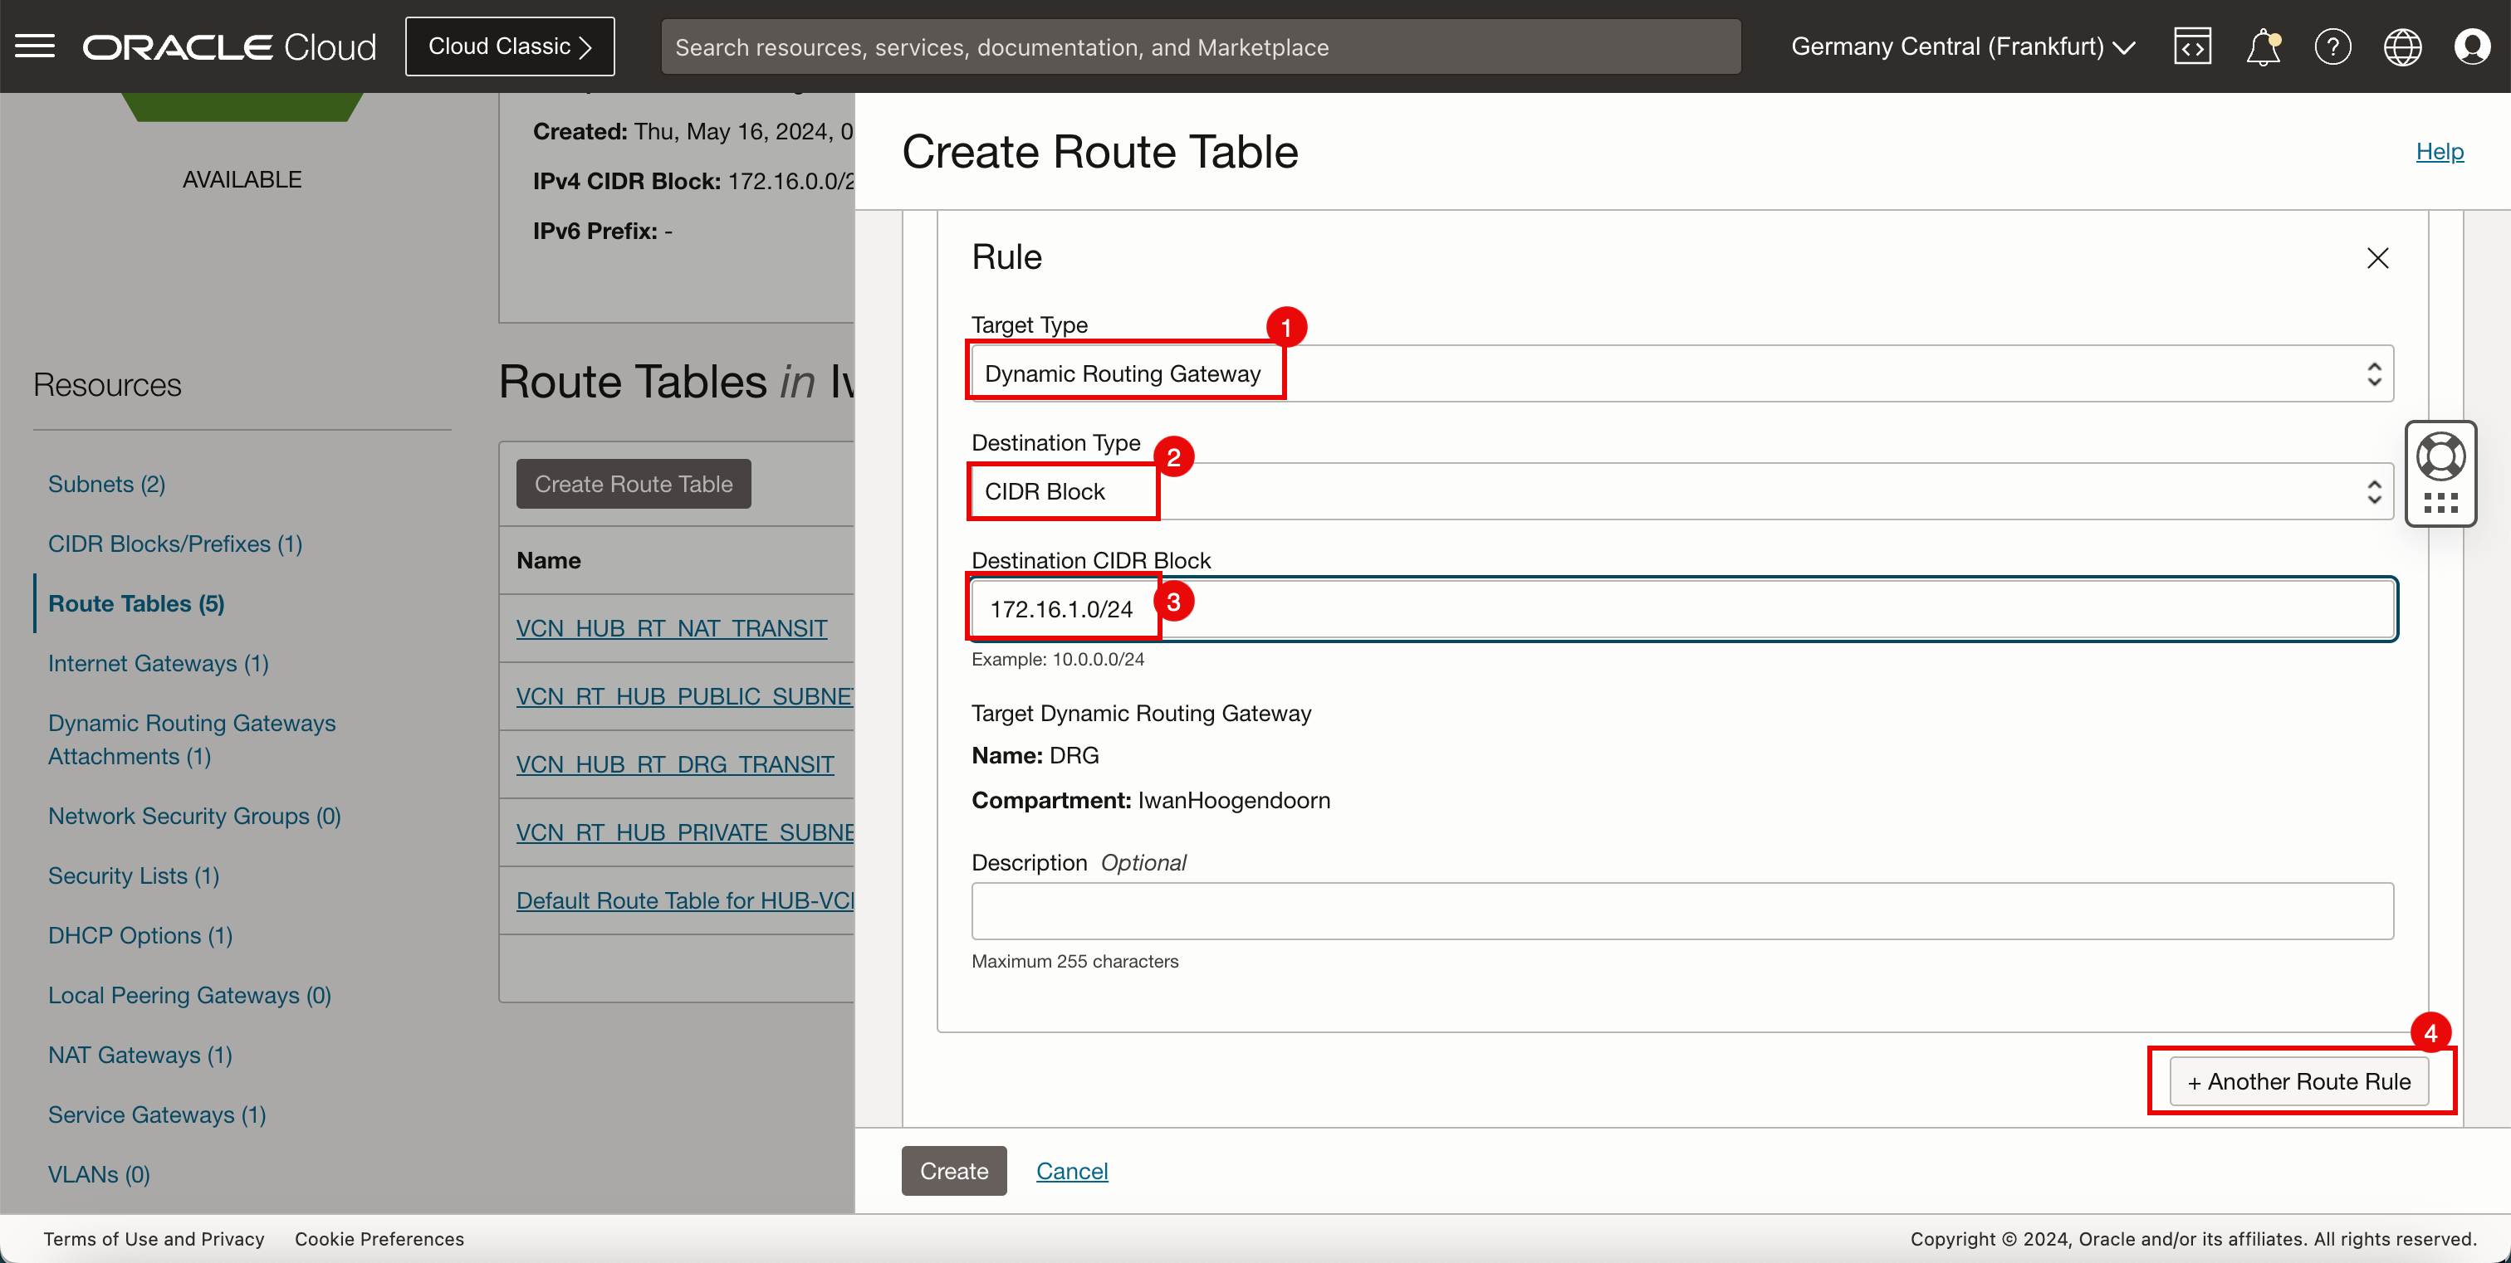
Task: Click the Cancel link
Action: pos(1072,1169)
